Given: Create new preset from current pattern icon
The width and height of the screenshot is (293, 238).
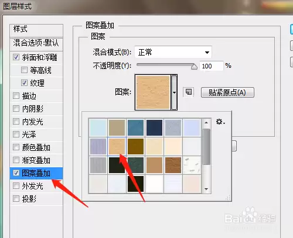Looking at the screenshot, I should [x=189, y=92].
